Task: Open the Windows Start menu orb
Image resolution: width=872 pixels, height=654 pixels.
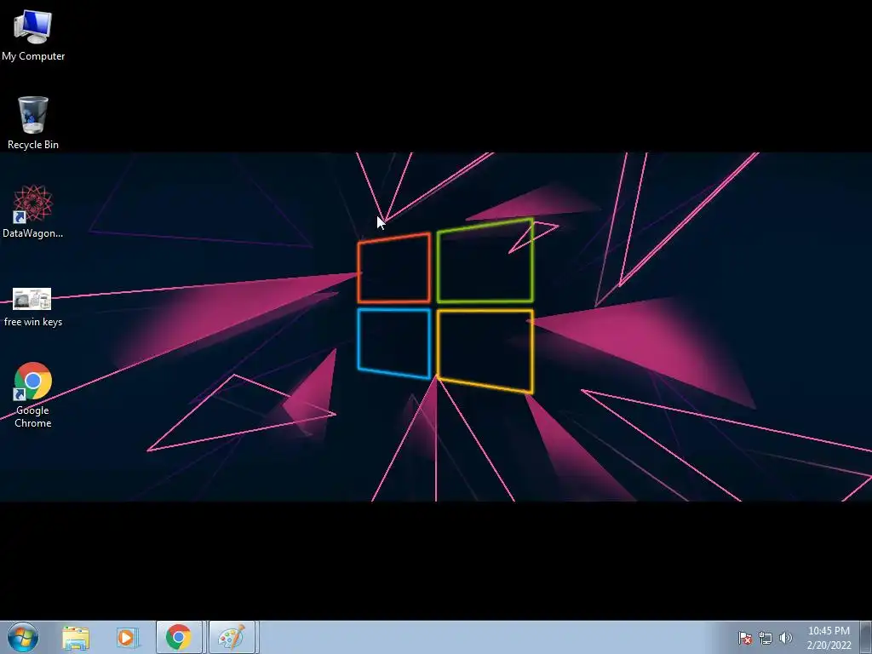Action: (x=23, y=637)
